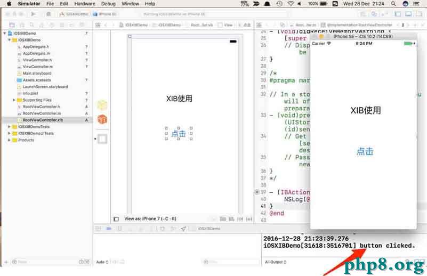Select RootViewController.xib in navigator
Image resolution: width=427 pixels, height=276 pixels.
click(43, 120)
